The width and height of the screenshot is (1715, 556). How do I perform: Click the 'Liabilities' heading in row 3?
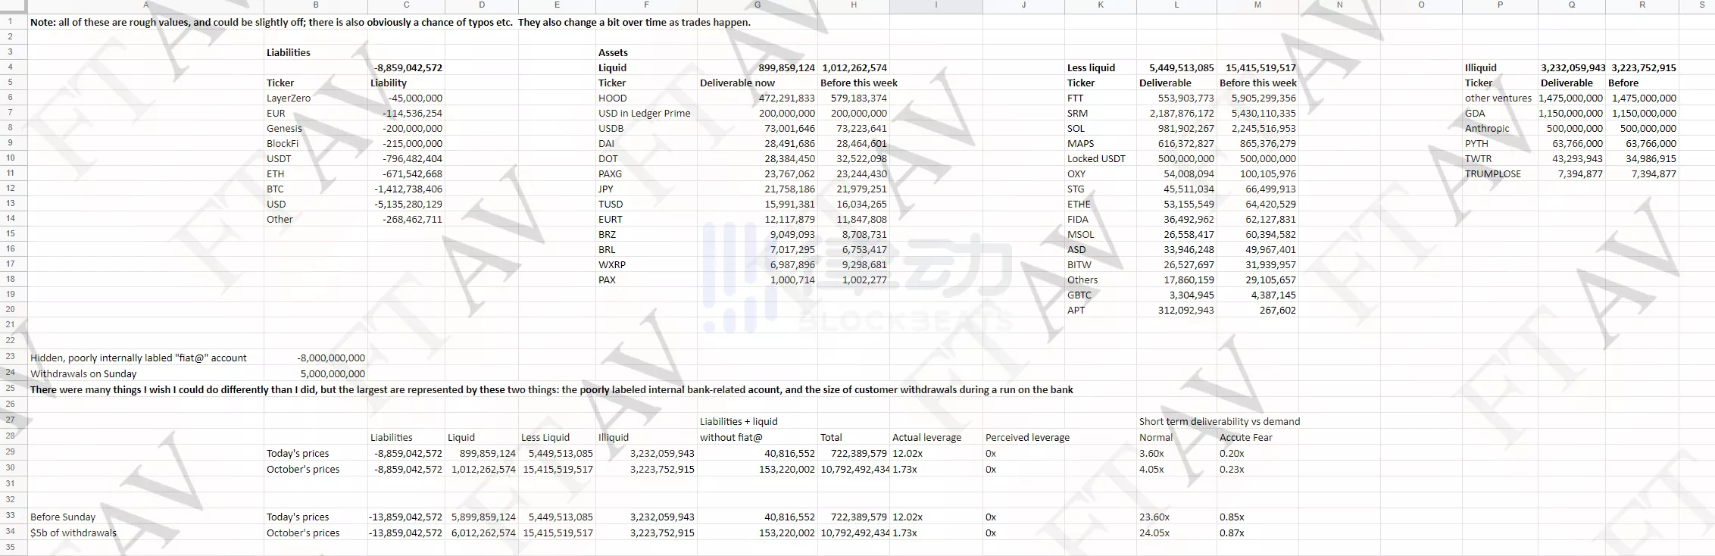[289, 52]
